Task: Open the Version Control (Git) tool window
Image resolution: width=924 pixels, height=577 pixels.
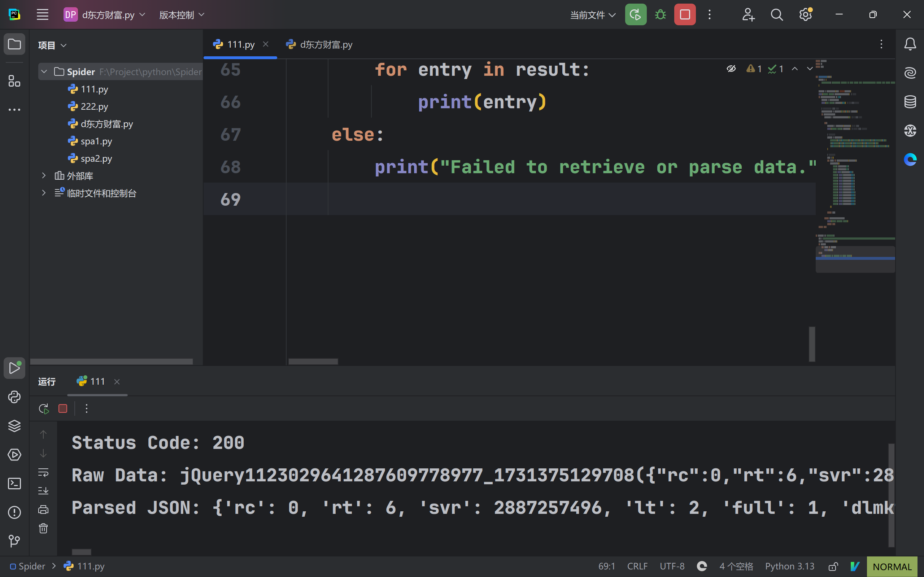Action: point(14,541)
